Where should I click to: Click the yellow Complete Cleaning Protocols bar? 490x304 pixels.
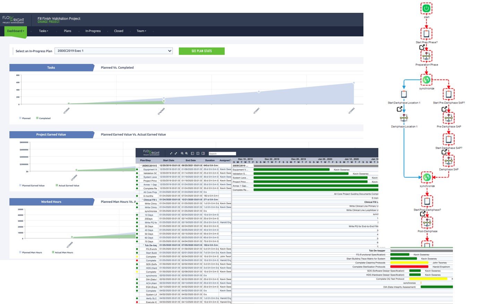(x=409, y=263)
